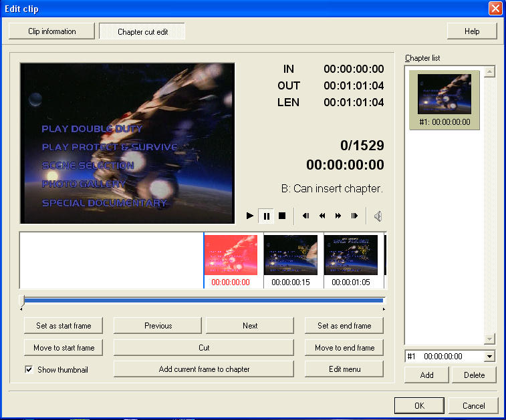Close the Edit clip dialog
The image size is (506, 420).
pos(495,9)
